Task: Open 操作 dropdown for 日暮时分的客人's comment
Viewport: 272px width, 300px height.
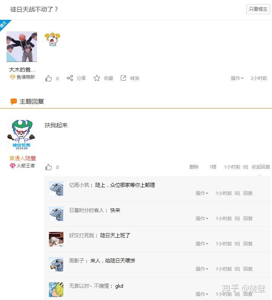Action: tap(202, 219)
